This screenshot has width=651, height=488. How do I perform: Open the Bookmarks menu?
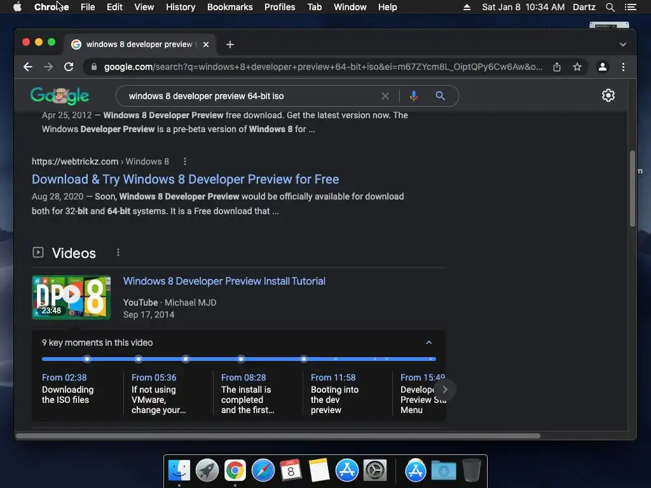230,7
